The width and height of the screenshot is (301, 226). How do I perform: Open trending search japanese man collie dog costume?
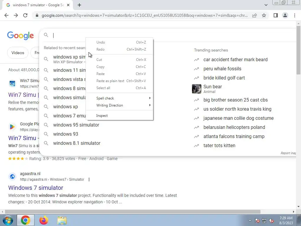click(x=238, y=118)
